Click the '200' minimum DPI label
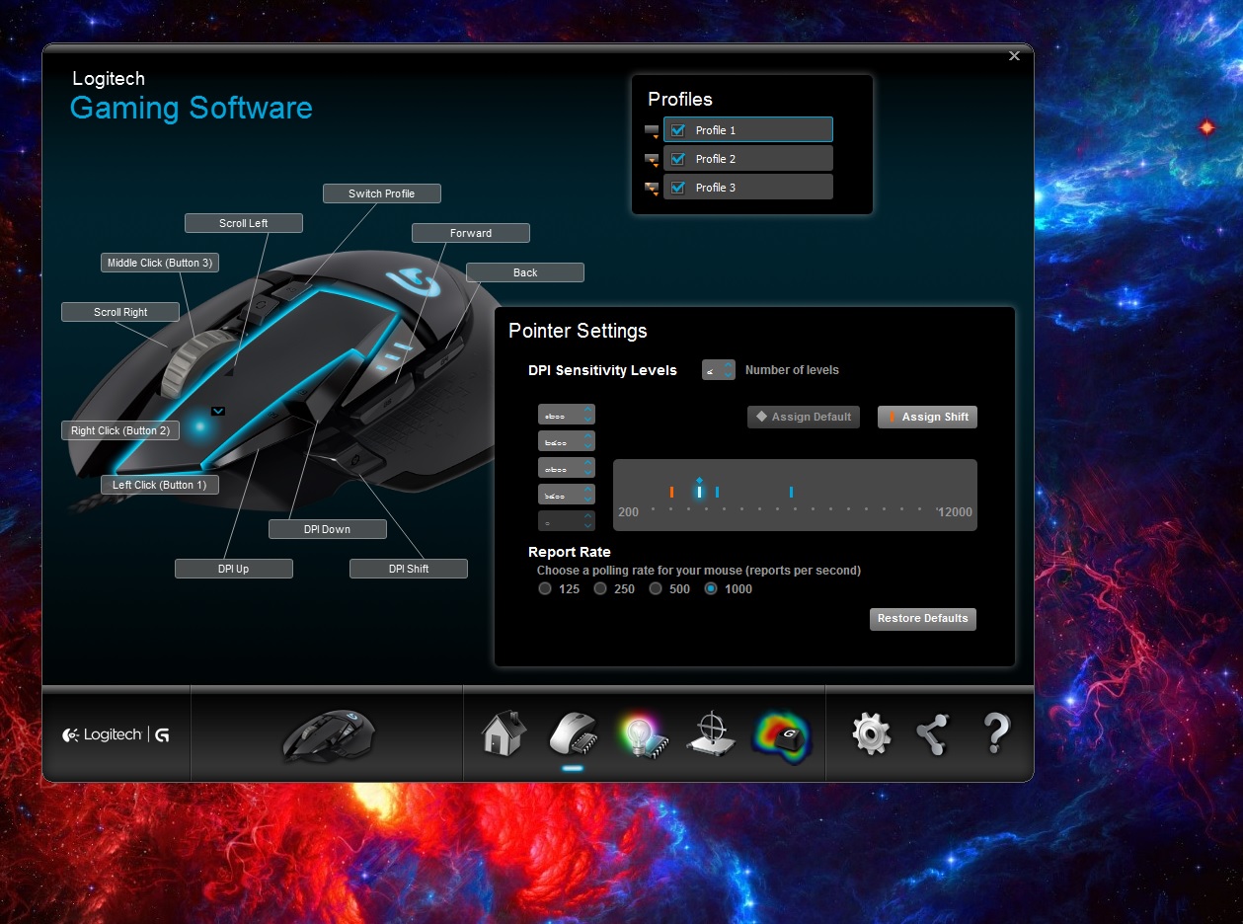The image size is (1243, 924). [628, 512]
